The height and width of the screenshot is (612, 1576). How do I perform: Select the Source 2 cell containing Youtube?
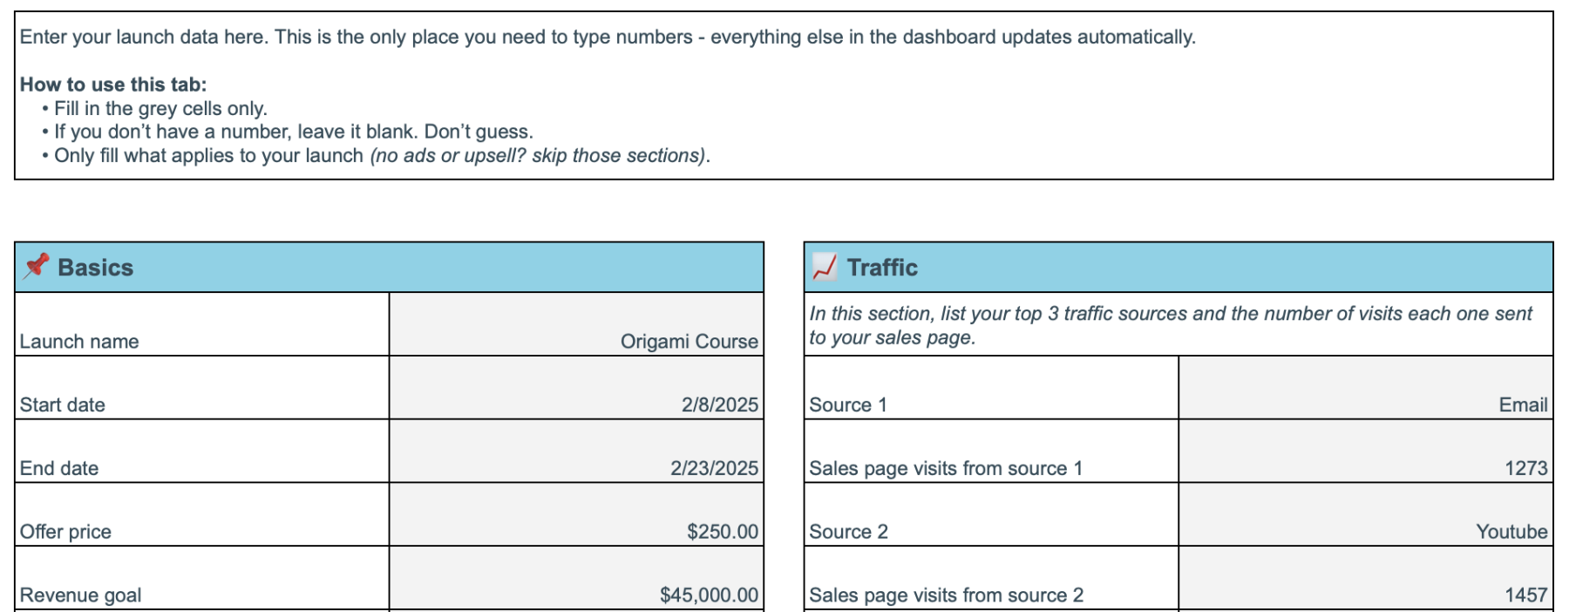point(1365,516)
